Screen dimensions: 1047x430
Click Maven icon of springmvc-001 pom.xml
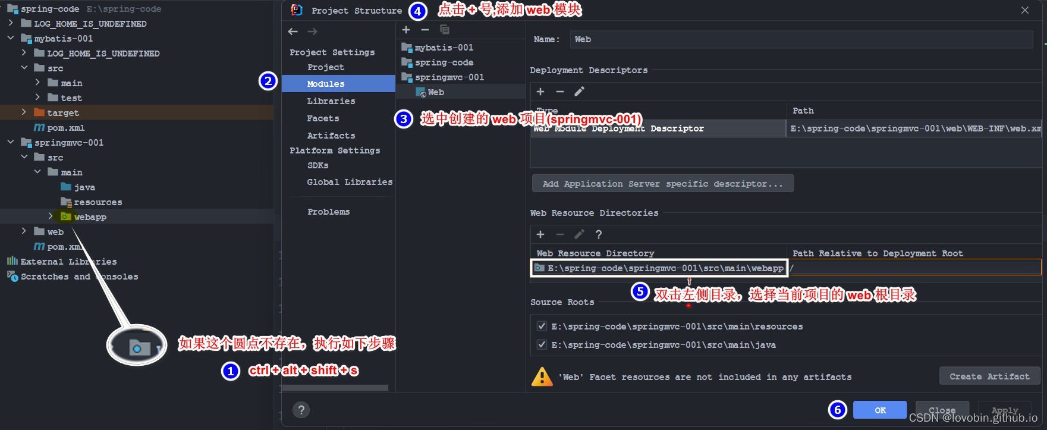[39, 246]
